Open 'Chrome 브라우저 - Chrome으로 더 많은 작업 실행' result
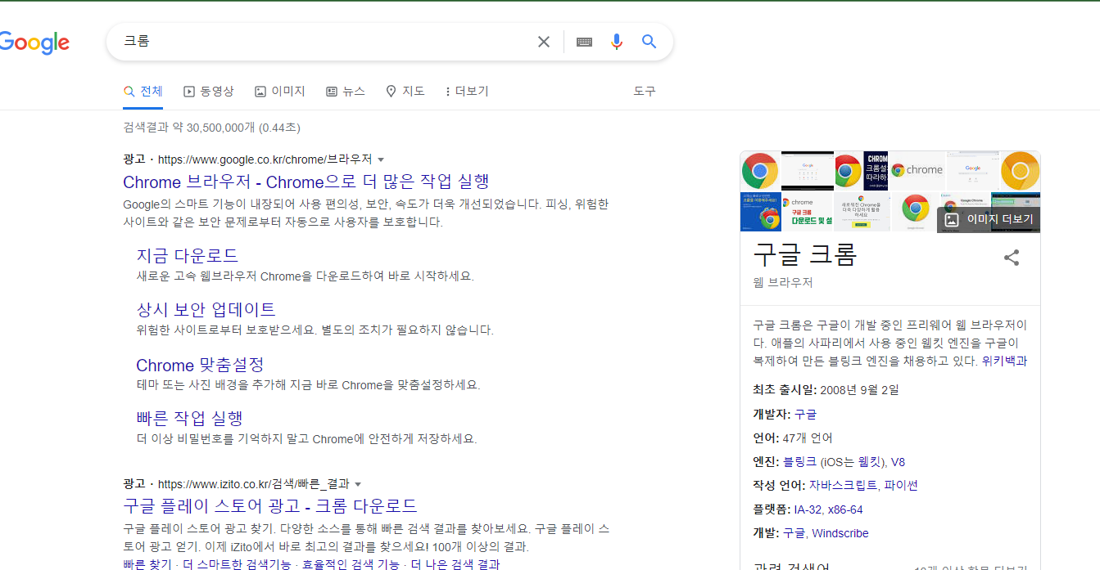This screenshot has height=570, width=1100. 306,182
